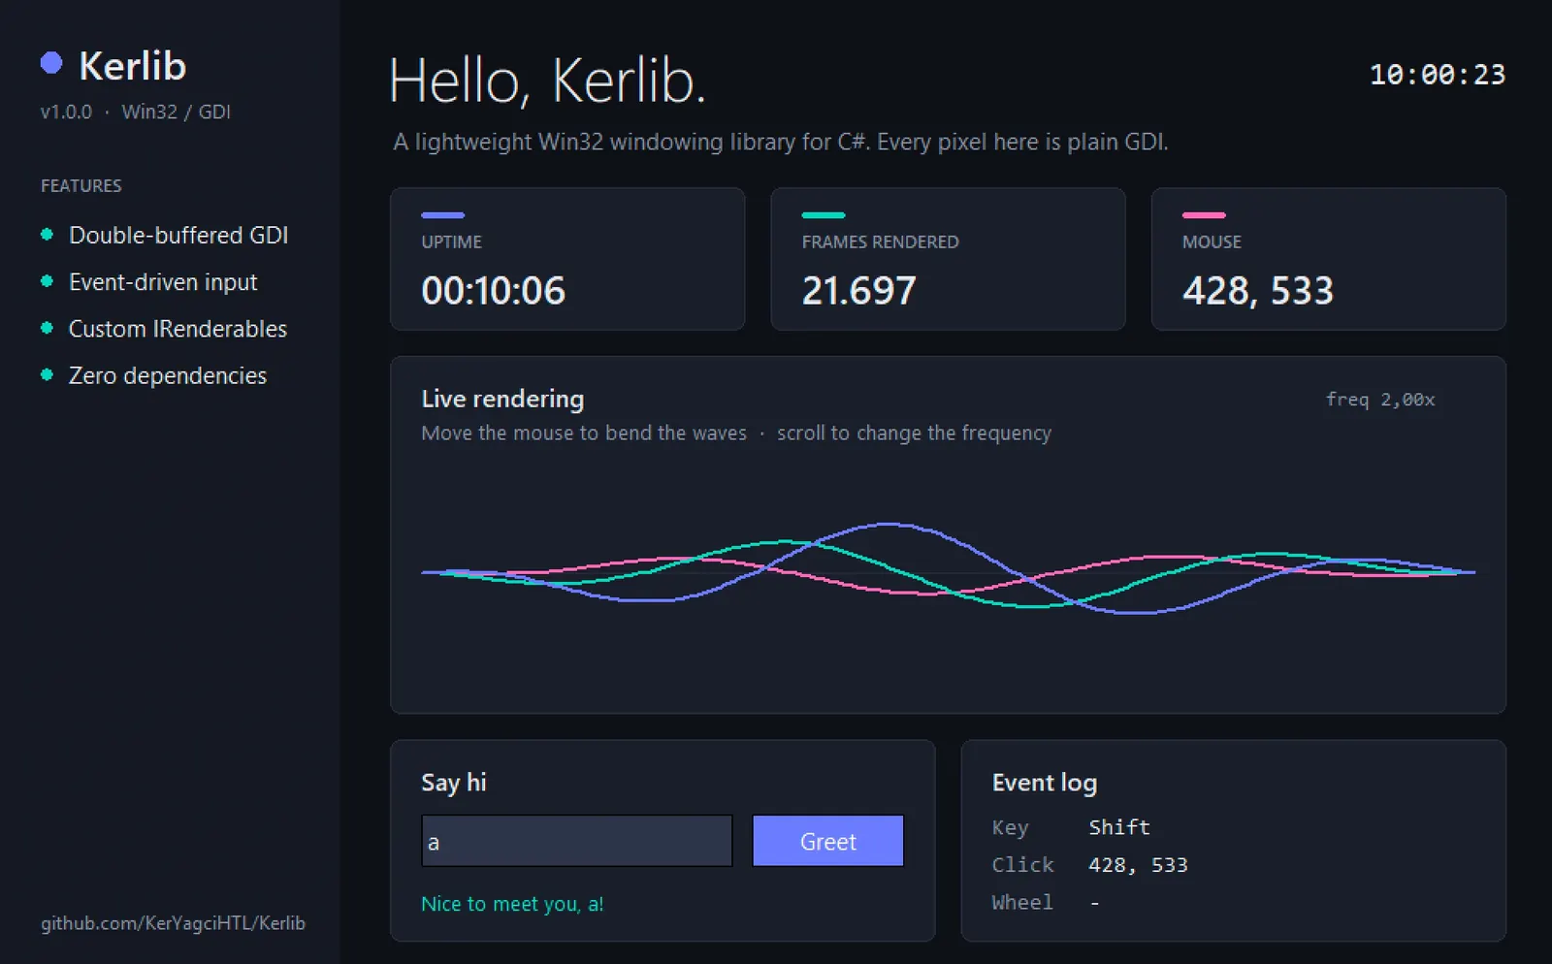1552x964 pixels.
Task: Select the Event-driven input feature
Action: (163, 282)
